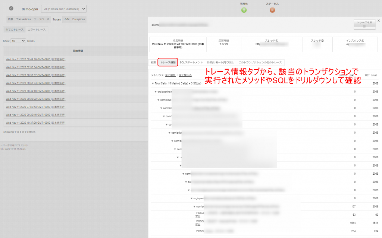Click the back arrow beside demo-opm
382x238 pixels.
click(x=11, y=9)
